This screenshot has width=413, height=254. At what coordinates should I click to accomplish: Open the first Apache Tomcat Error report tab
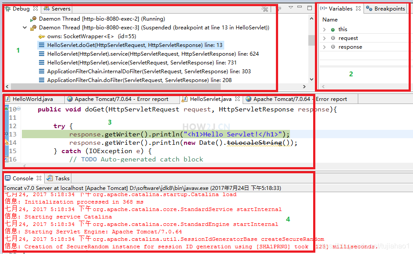(x=121, y=99)
